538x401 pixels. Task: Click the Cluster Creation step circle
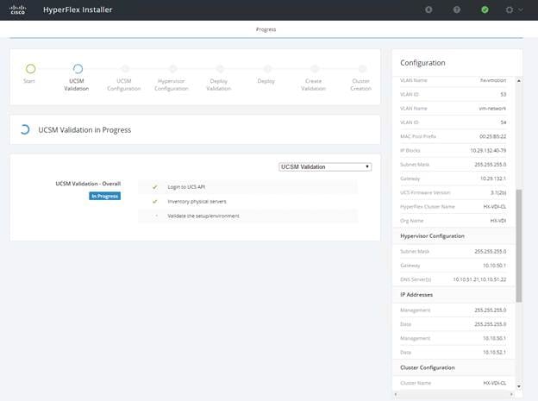tap(362, 69)
